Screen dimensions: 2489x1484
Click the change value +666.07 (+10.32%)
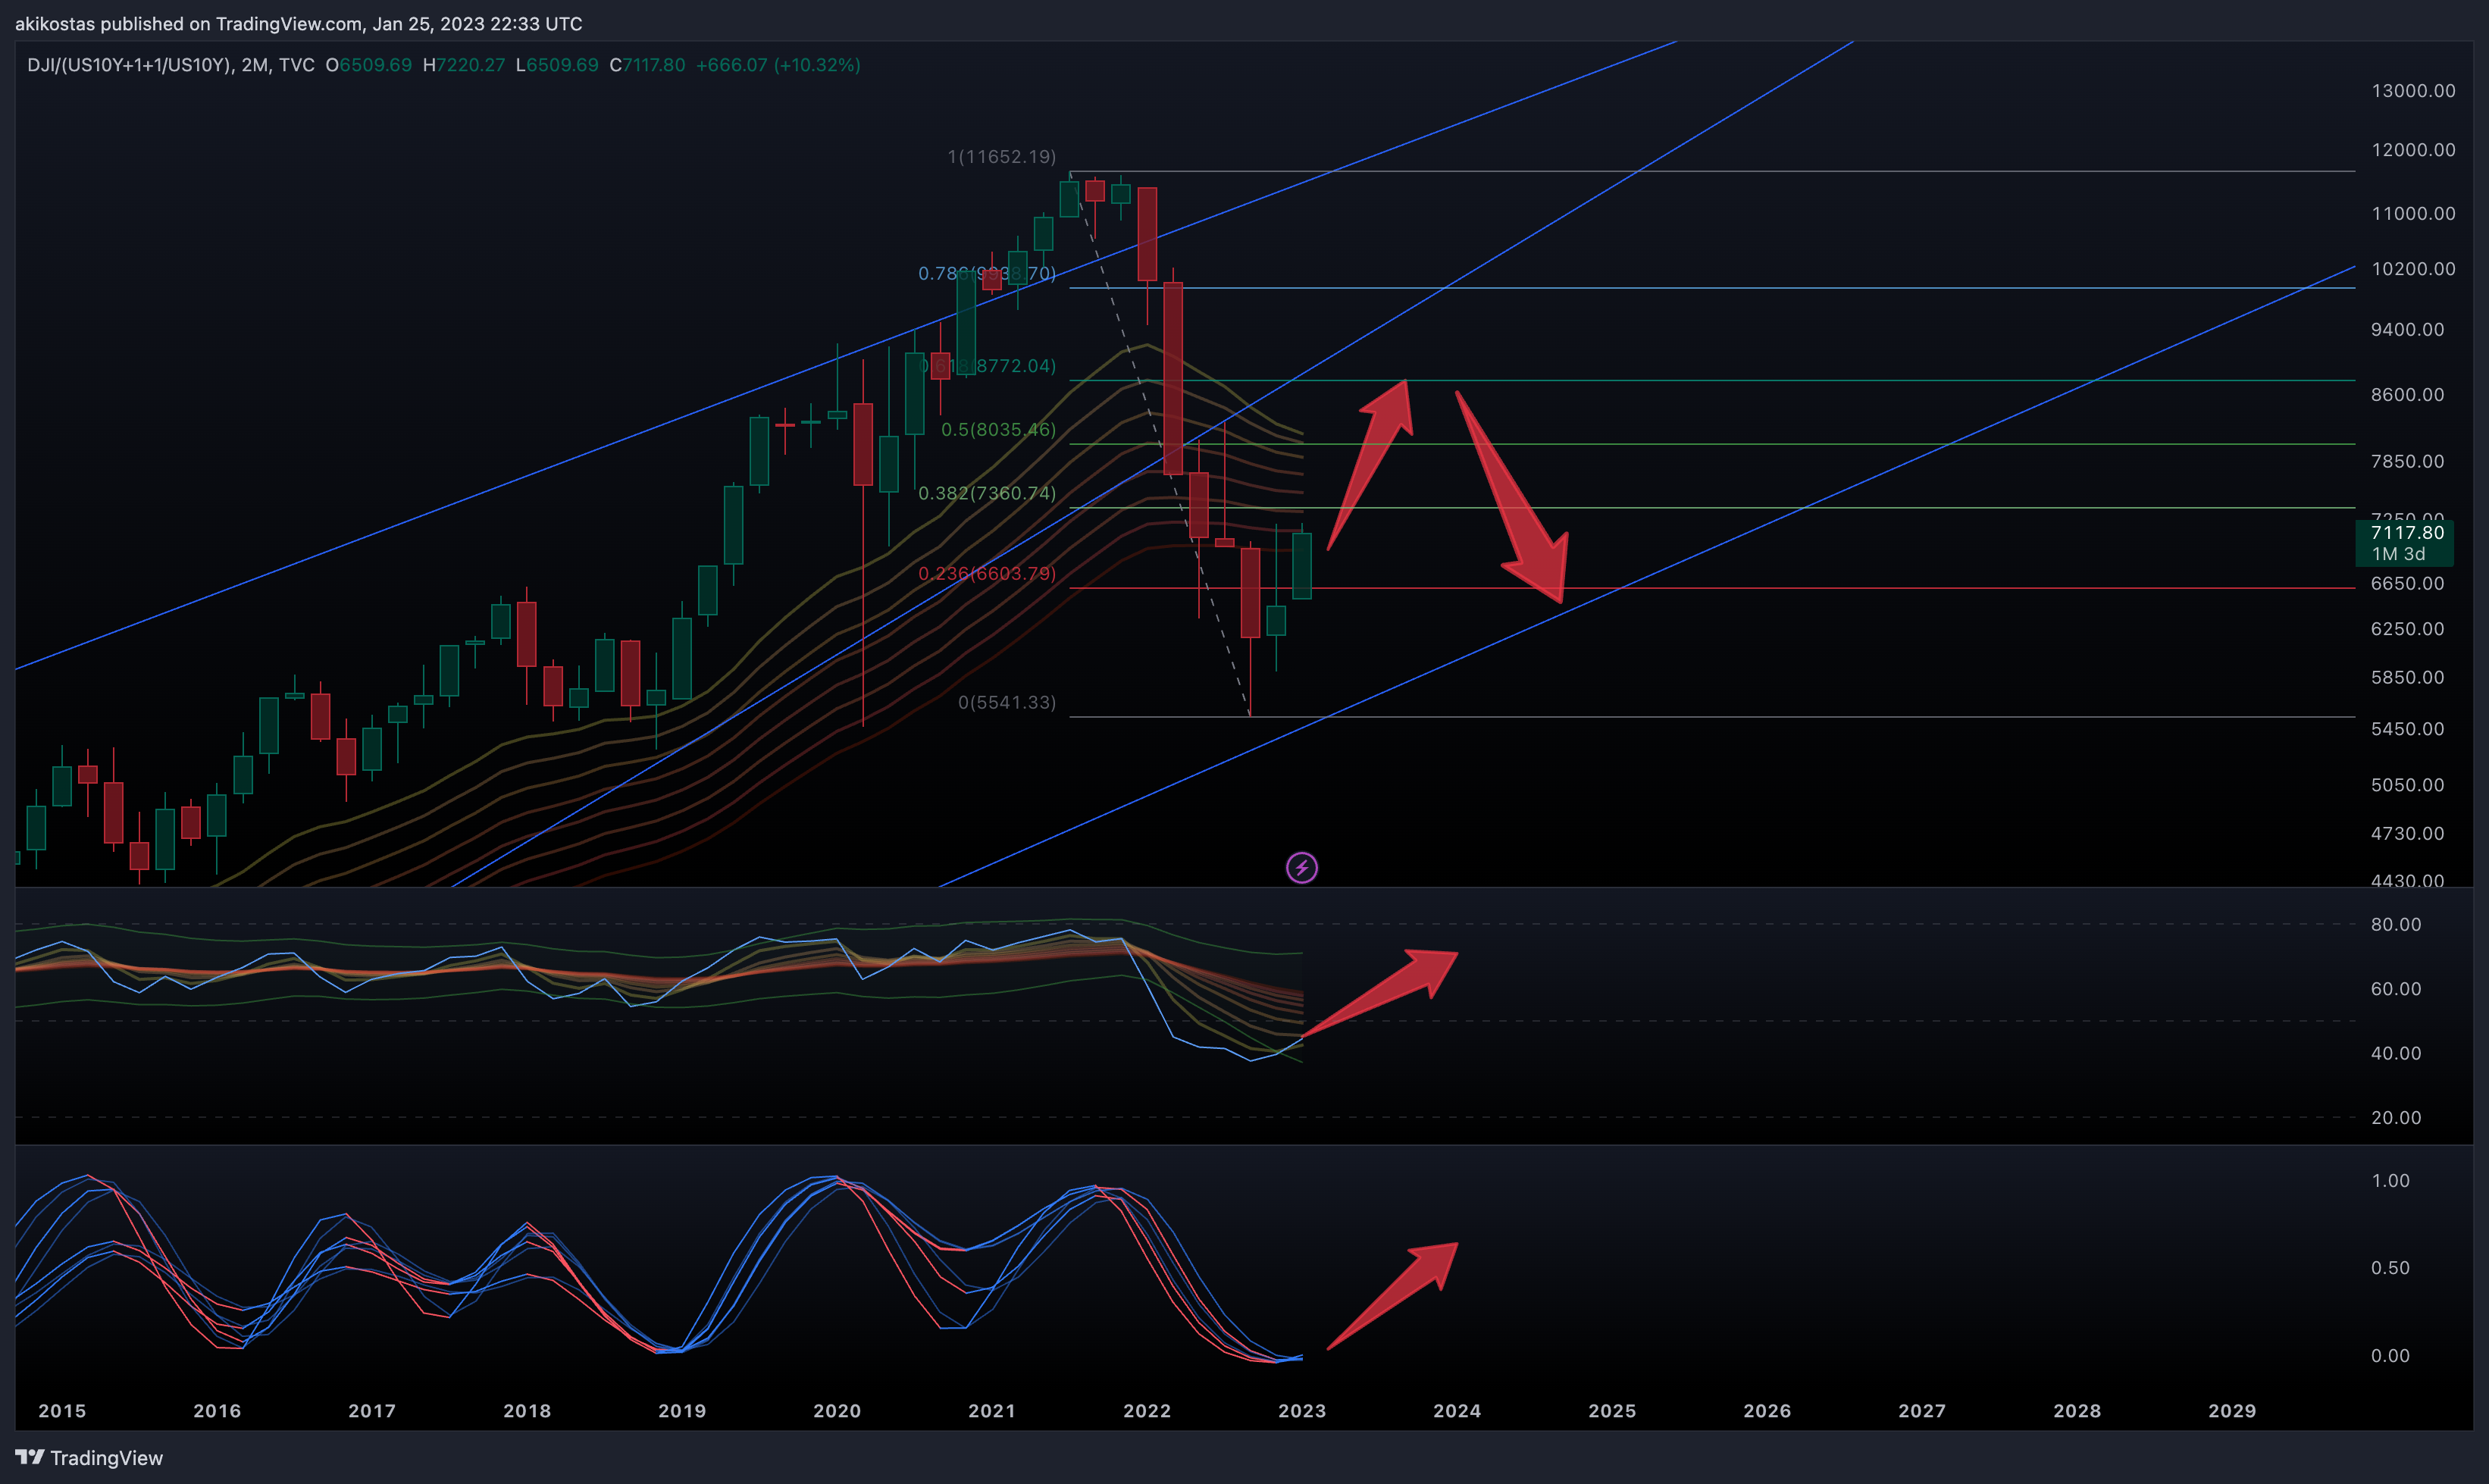778,65
